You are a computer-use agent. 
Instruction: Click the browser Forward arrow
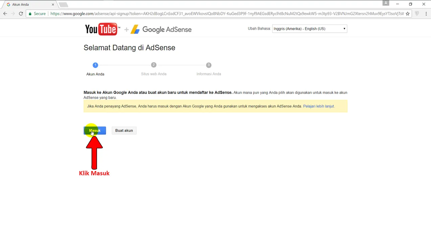pyautogui.click(x=13, y=14)
